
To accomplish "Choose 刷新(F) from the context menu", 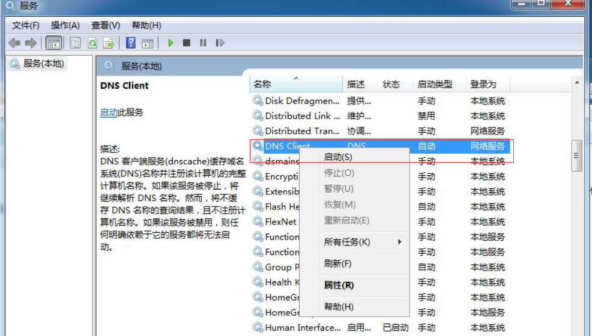I will [x=337, y=263].
